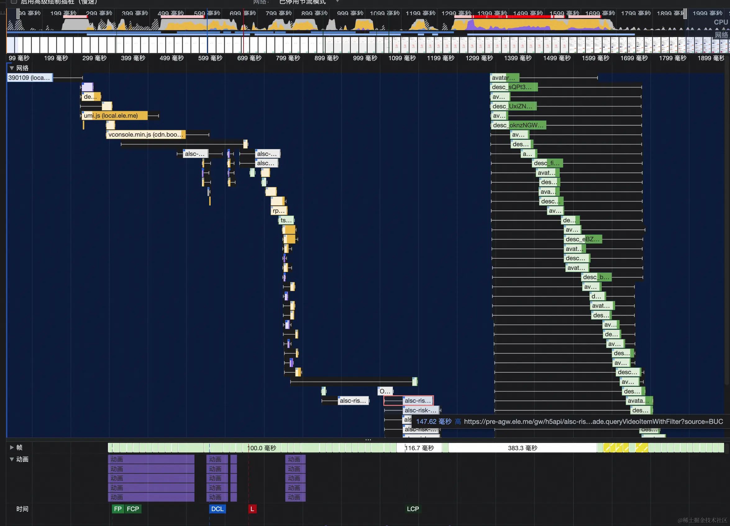Click the FCP timing marker badge

pos(133,509)
